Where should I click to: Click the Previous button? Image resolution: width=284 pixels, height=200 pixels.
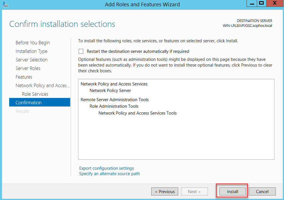point(165,191)
